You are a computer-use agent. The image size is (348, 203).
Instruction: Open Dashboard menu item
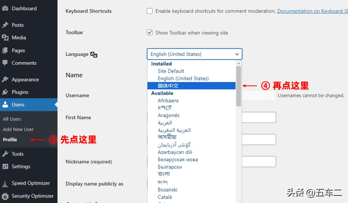pos(29,8)
